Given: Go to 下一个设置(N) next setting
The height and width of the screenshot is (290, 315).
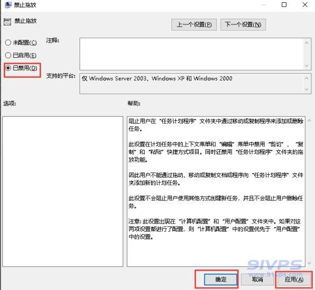Looking at the screenshot, I should (243, 24).
